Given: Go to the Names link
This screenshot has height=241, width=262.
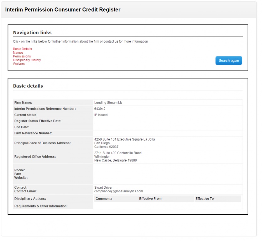Looking at the screenshot, I should (18, 53).
